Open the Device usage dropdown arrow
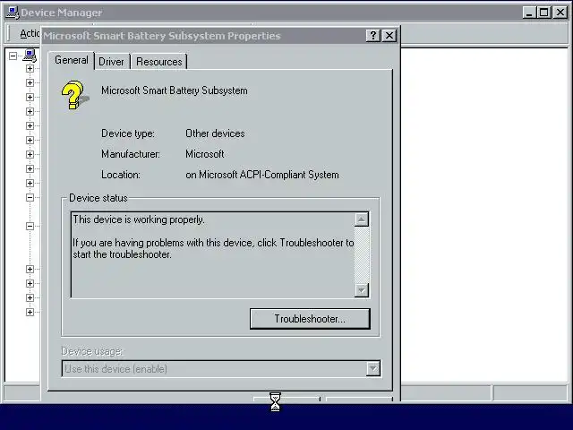 [372, 368]
